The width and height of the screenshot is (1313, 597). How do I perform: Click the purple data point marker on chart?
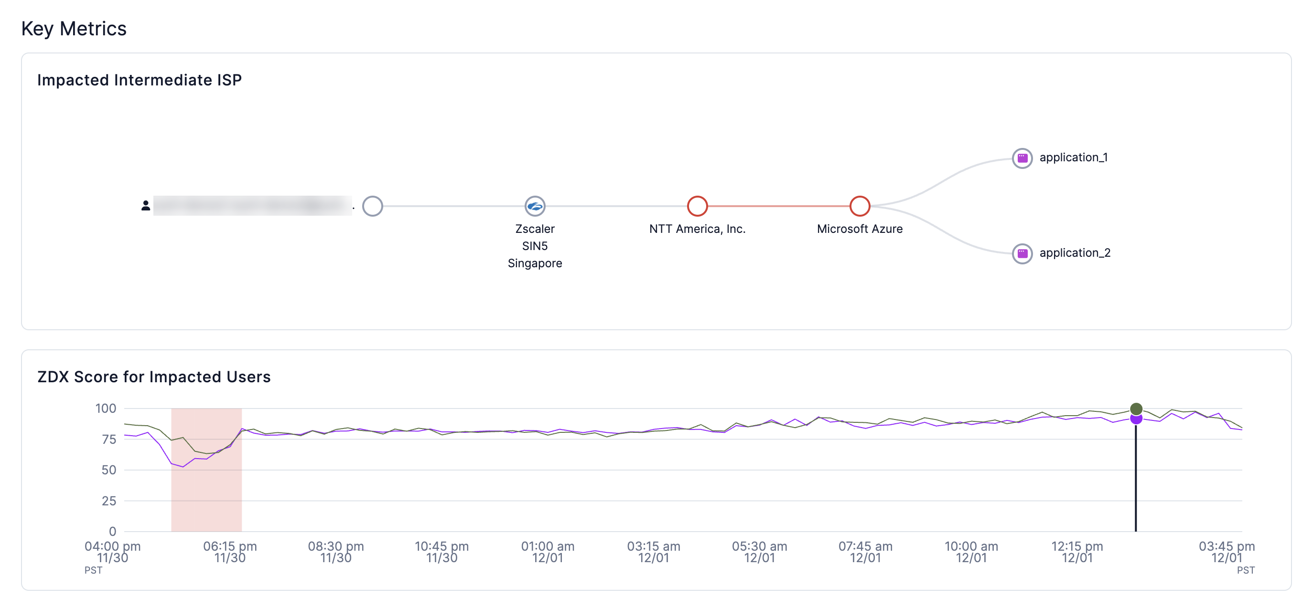pyautogui.click(x=1136, y=420)
